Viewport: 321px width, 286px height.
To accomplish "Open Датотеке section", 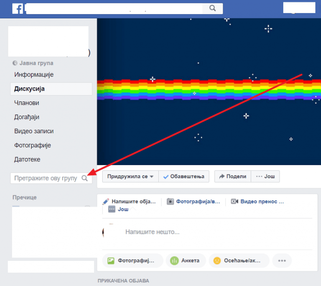I will point(27,160).
